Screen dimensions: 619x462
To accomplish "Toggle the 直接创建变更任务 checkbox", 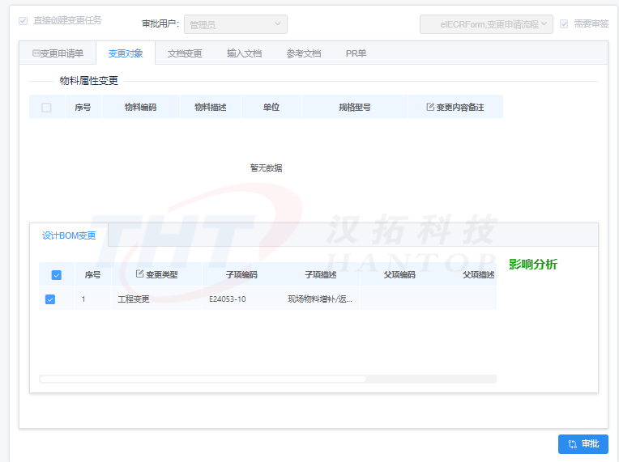I will pyautogui.click(x=23, y=20).
